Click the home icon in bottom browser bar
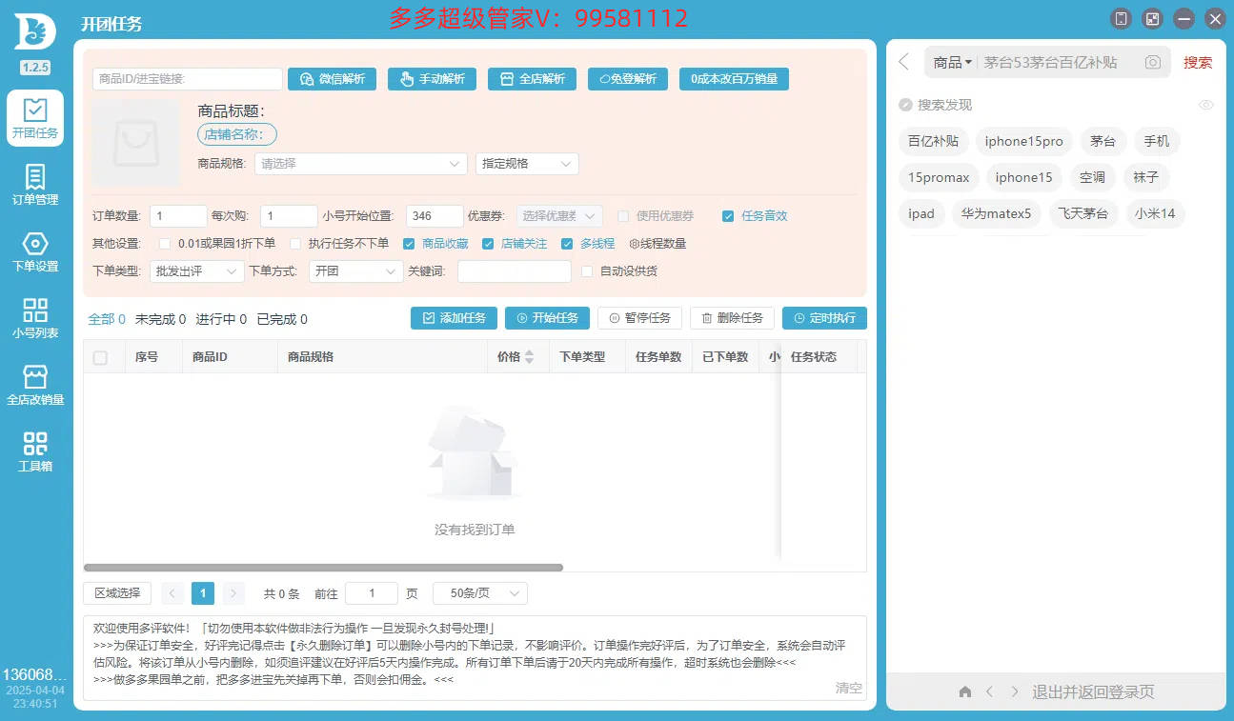Screen dimensions: 1234x721 pos(964,691)
